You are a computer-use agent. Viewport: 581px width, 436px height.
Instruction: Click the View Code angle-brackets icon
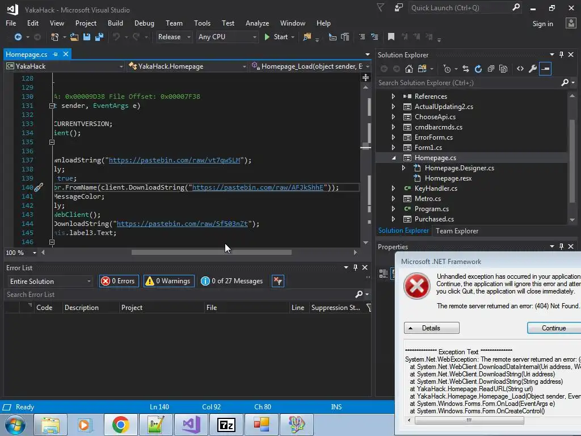click(x=520, y=69)
